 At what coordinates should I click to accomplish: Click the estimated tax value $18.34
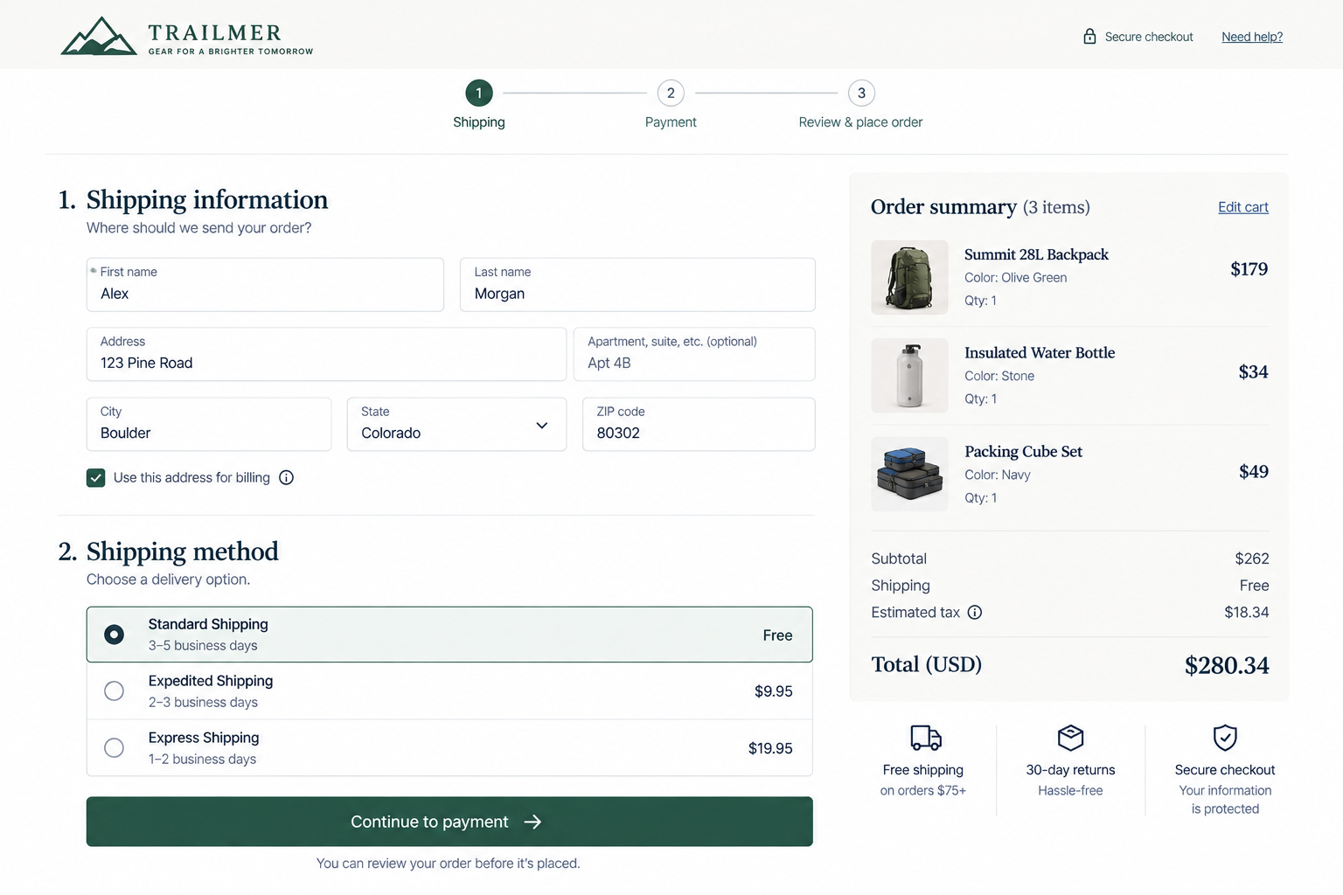pyautogui.click(x=1247, y=612)
